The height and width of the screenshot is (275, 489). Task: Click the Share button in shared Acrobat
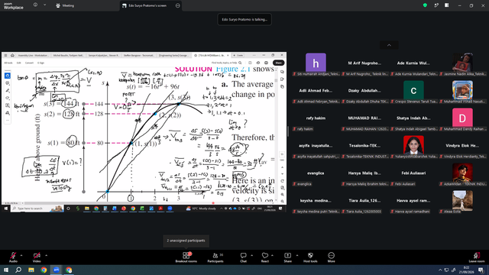[278, 63]
